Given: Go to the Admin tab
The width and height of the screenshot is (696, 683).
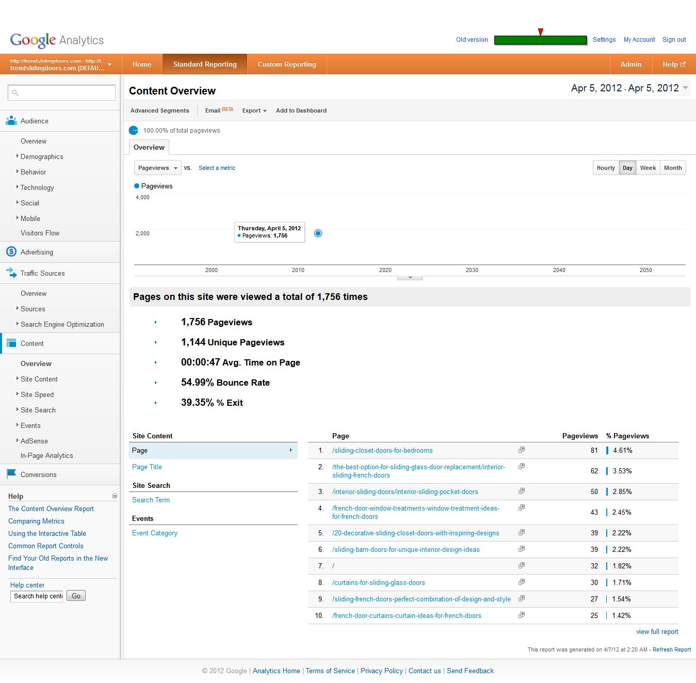Looking at the screenshot, I should (631, 64).
